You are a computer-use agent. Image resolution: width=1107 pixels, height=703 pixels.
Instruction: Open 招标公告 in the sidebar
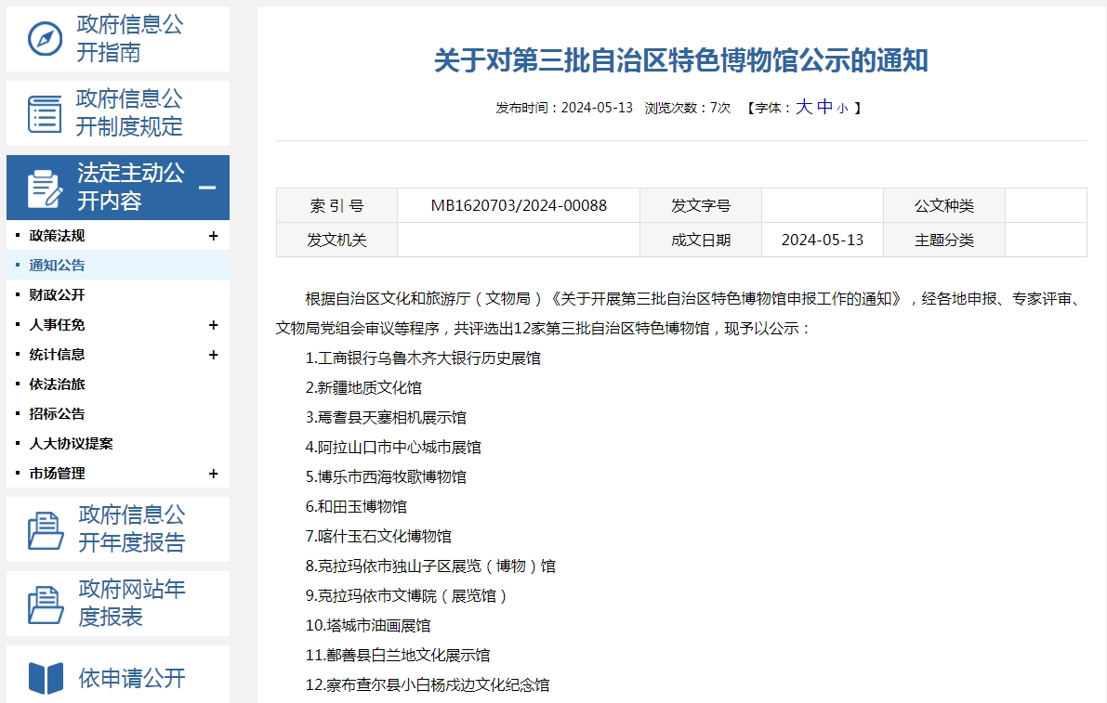(57, 414)
